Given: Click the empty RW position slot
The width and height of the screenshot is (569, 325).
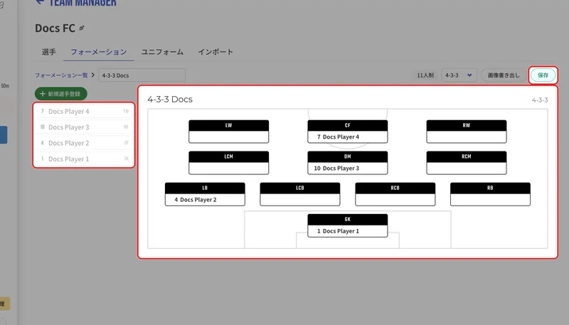Looking at the screenshot, I should point(467,132).
